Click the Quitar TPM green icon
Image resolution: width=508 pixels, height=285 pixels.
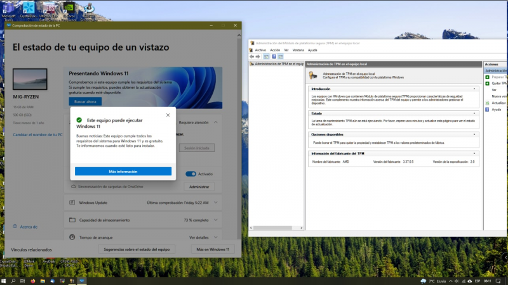tap(487, 84)
